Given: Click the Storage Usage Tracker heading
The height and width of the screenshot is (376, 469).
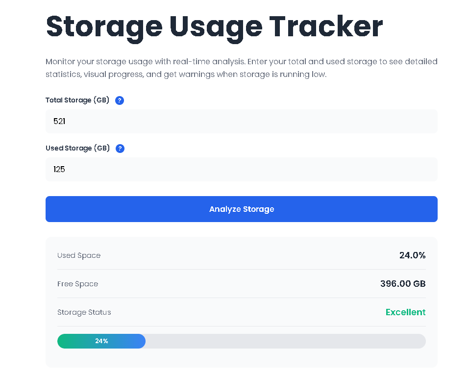Looking at the screenshot, I should 214,27.
